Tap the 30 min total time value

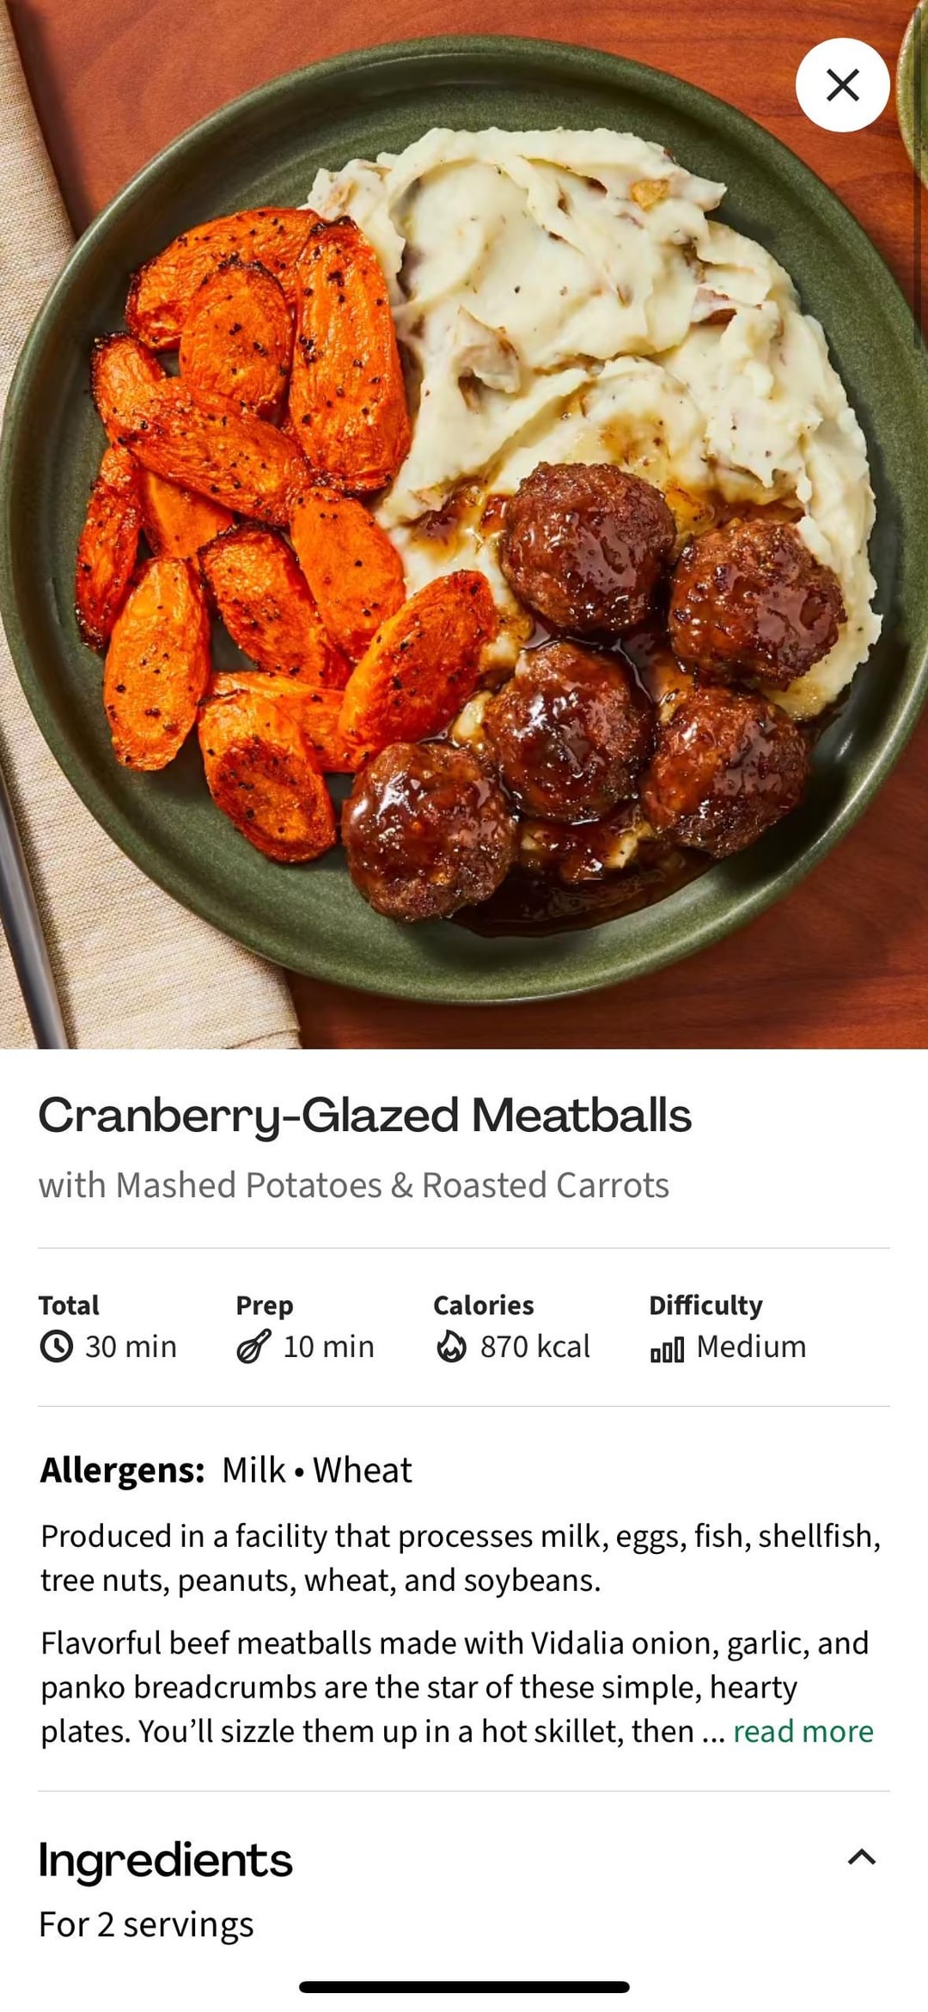(131, 1346)
